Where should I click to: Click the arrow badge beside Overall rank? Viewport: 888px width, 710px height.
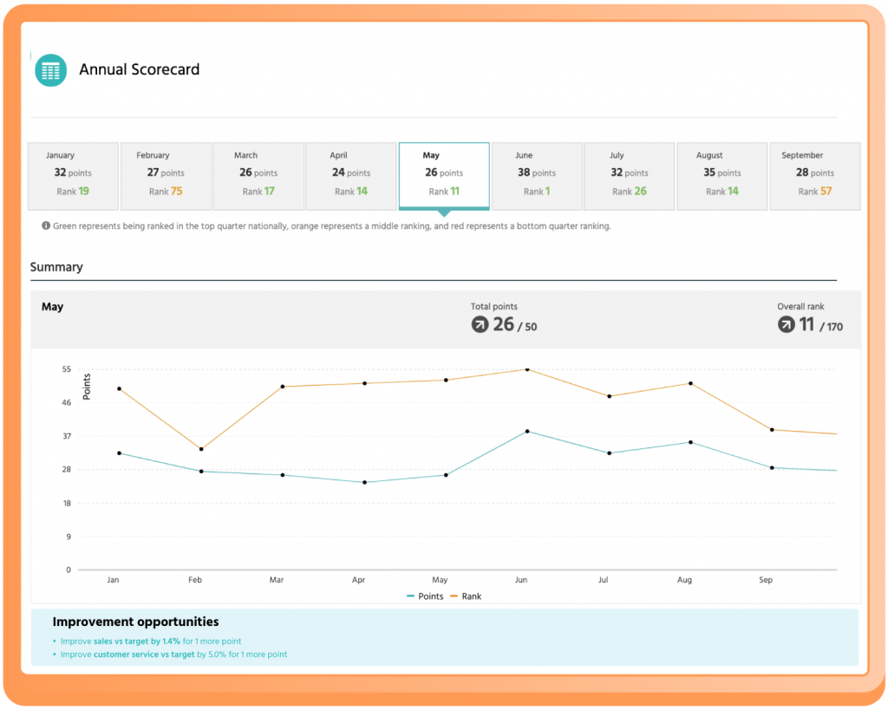coord(785,325)
